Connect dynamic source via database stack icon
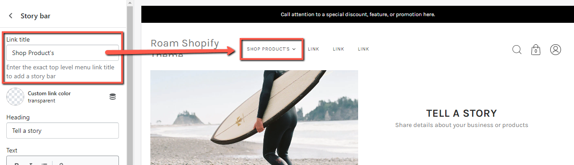Viewport: 574px width, 165px height. 113,97
